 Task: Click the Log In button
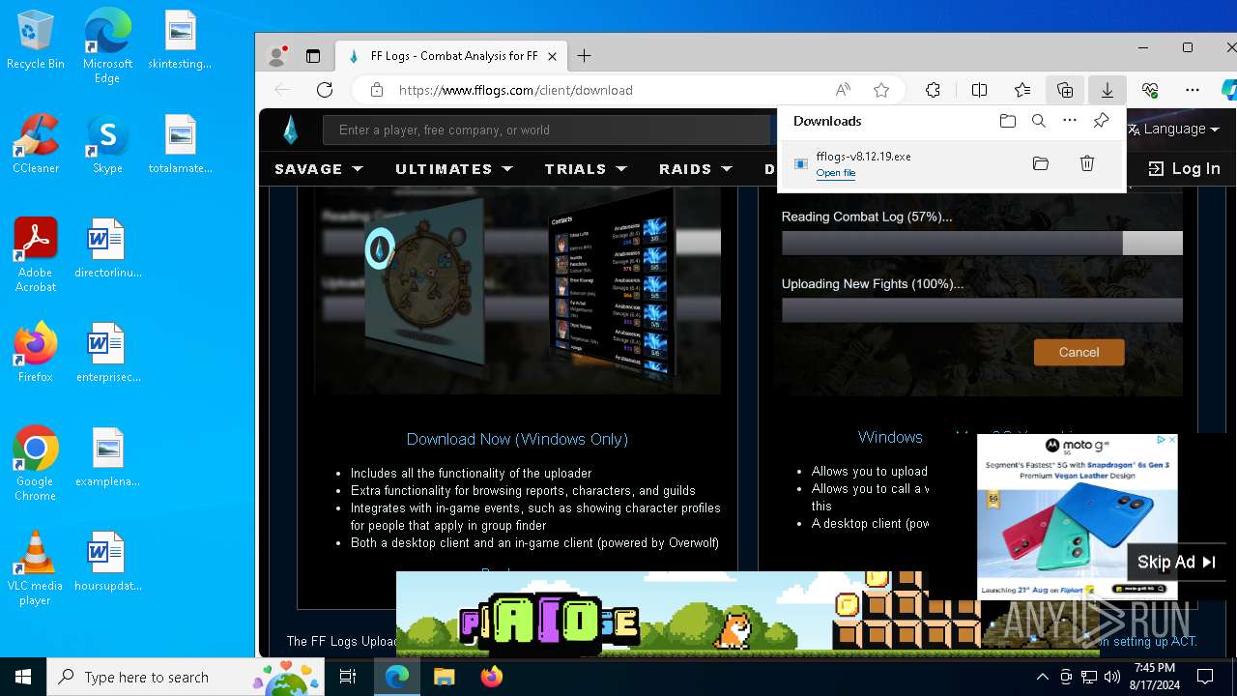point(1184,168)
